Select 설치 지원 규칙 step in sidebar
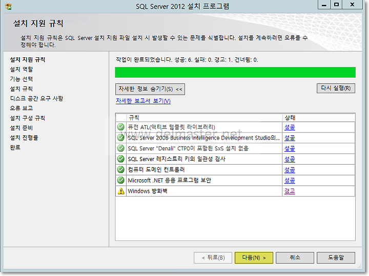The width and height of the screenshot is (369, 276). pyautogui.click(x=28, y=60)
